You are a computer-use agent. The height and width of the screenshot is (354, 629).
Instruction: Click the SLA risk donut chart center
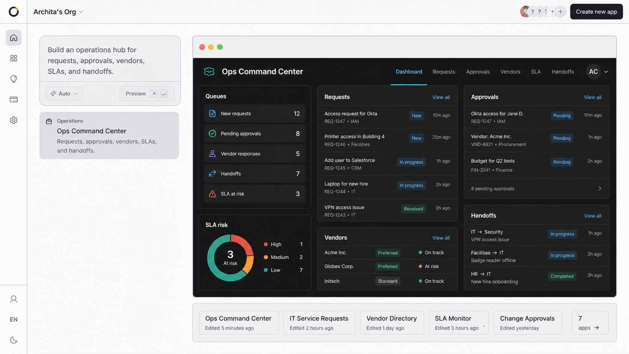click(230, 258)
